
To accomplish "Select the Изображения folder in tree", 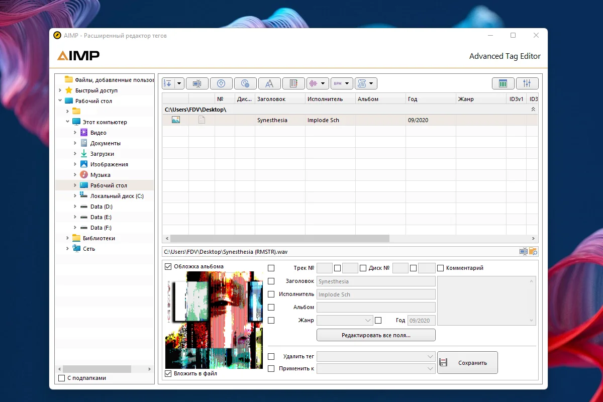I will point(109,164).
